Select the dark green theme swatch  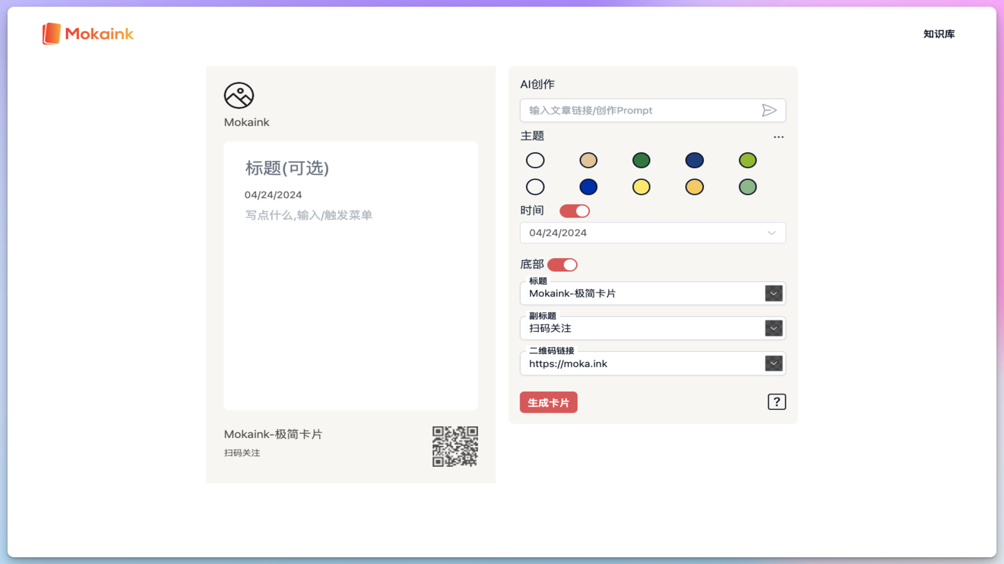click(641, 160)
